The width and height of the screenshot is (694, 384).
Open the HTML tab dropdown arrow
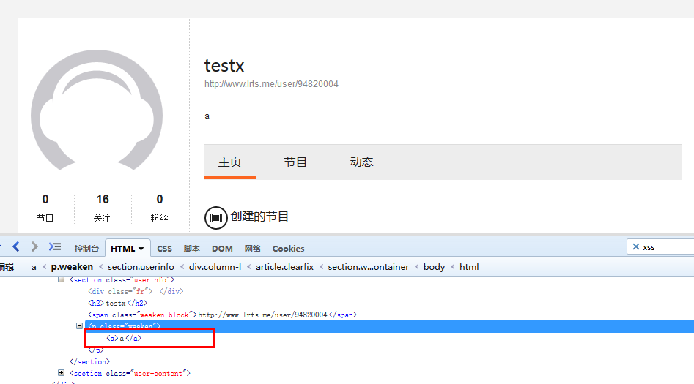click(141, 249)
